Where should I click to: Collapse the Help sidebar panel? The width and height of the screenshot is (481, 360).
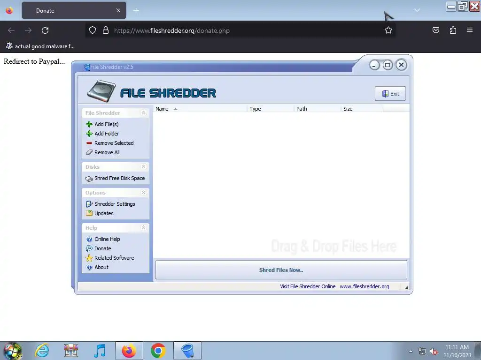pyautogui.click(x=143, y=228)
